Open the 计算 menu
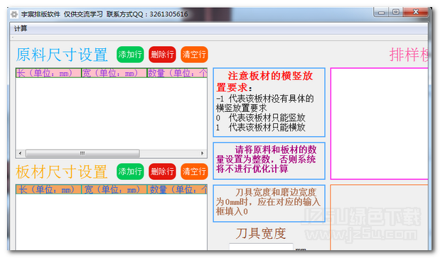 point(21,28)
